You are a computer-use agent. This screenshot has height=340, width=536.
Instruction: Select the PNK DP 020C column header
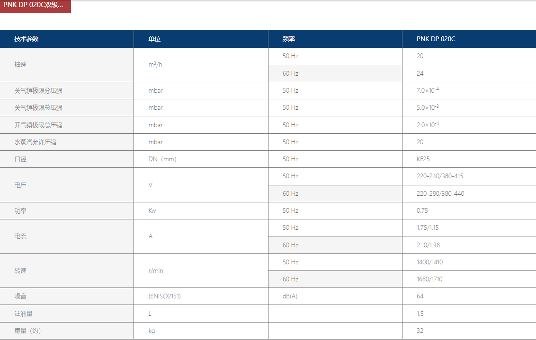436,39
